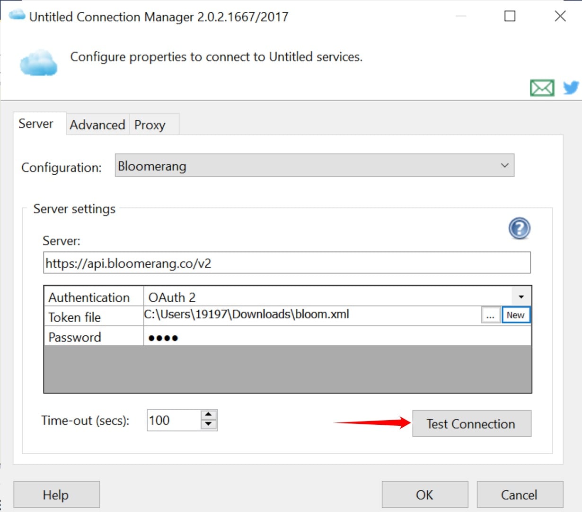Viewport: 582px width, 512px height.
Task: Click the Time-out value field showing 100
Action: coord(174,420)
